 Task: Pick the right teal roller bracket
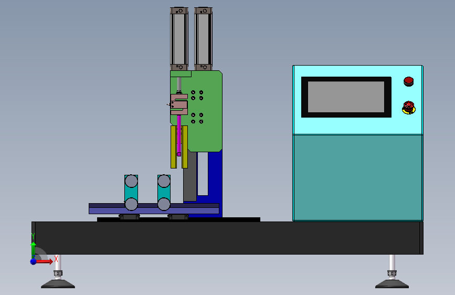tap(164, 192)
